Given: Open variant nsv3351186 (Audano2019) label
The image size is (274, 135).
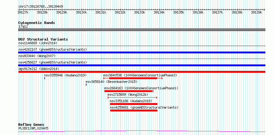Looking at the screenshot, I should pos(131,101).
